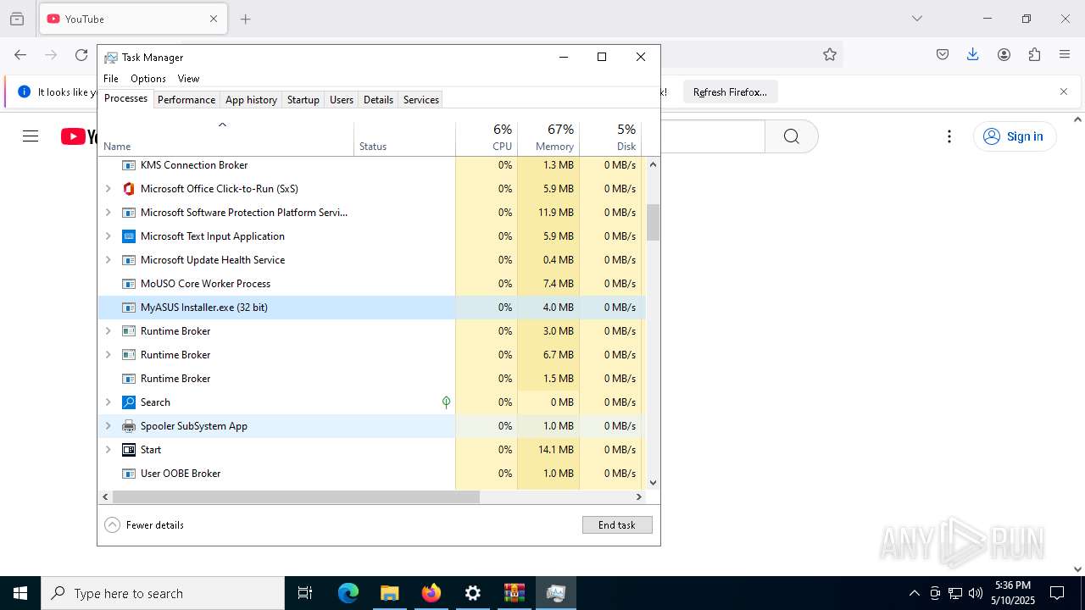Click the MyASUS Installer.exe process icon
Image resolution: width=1085 pixels, height=610 pixels.
[129, 308]
